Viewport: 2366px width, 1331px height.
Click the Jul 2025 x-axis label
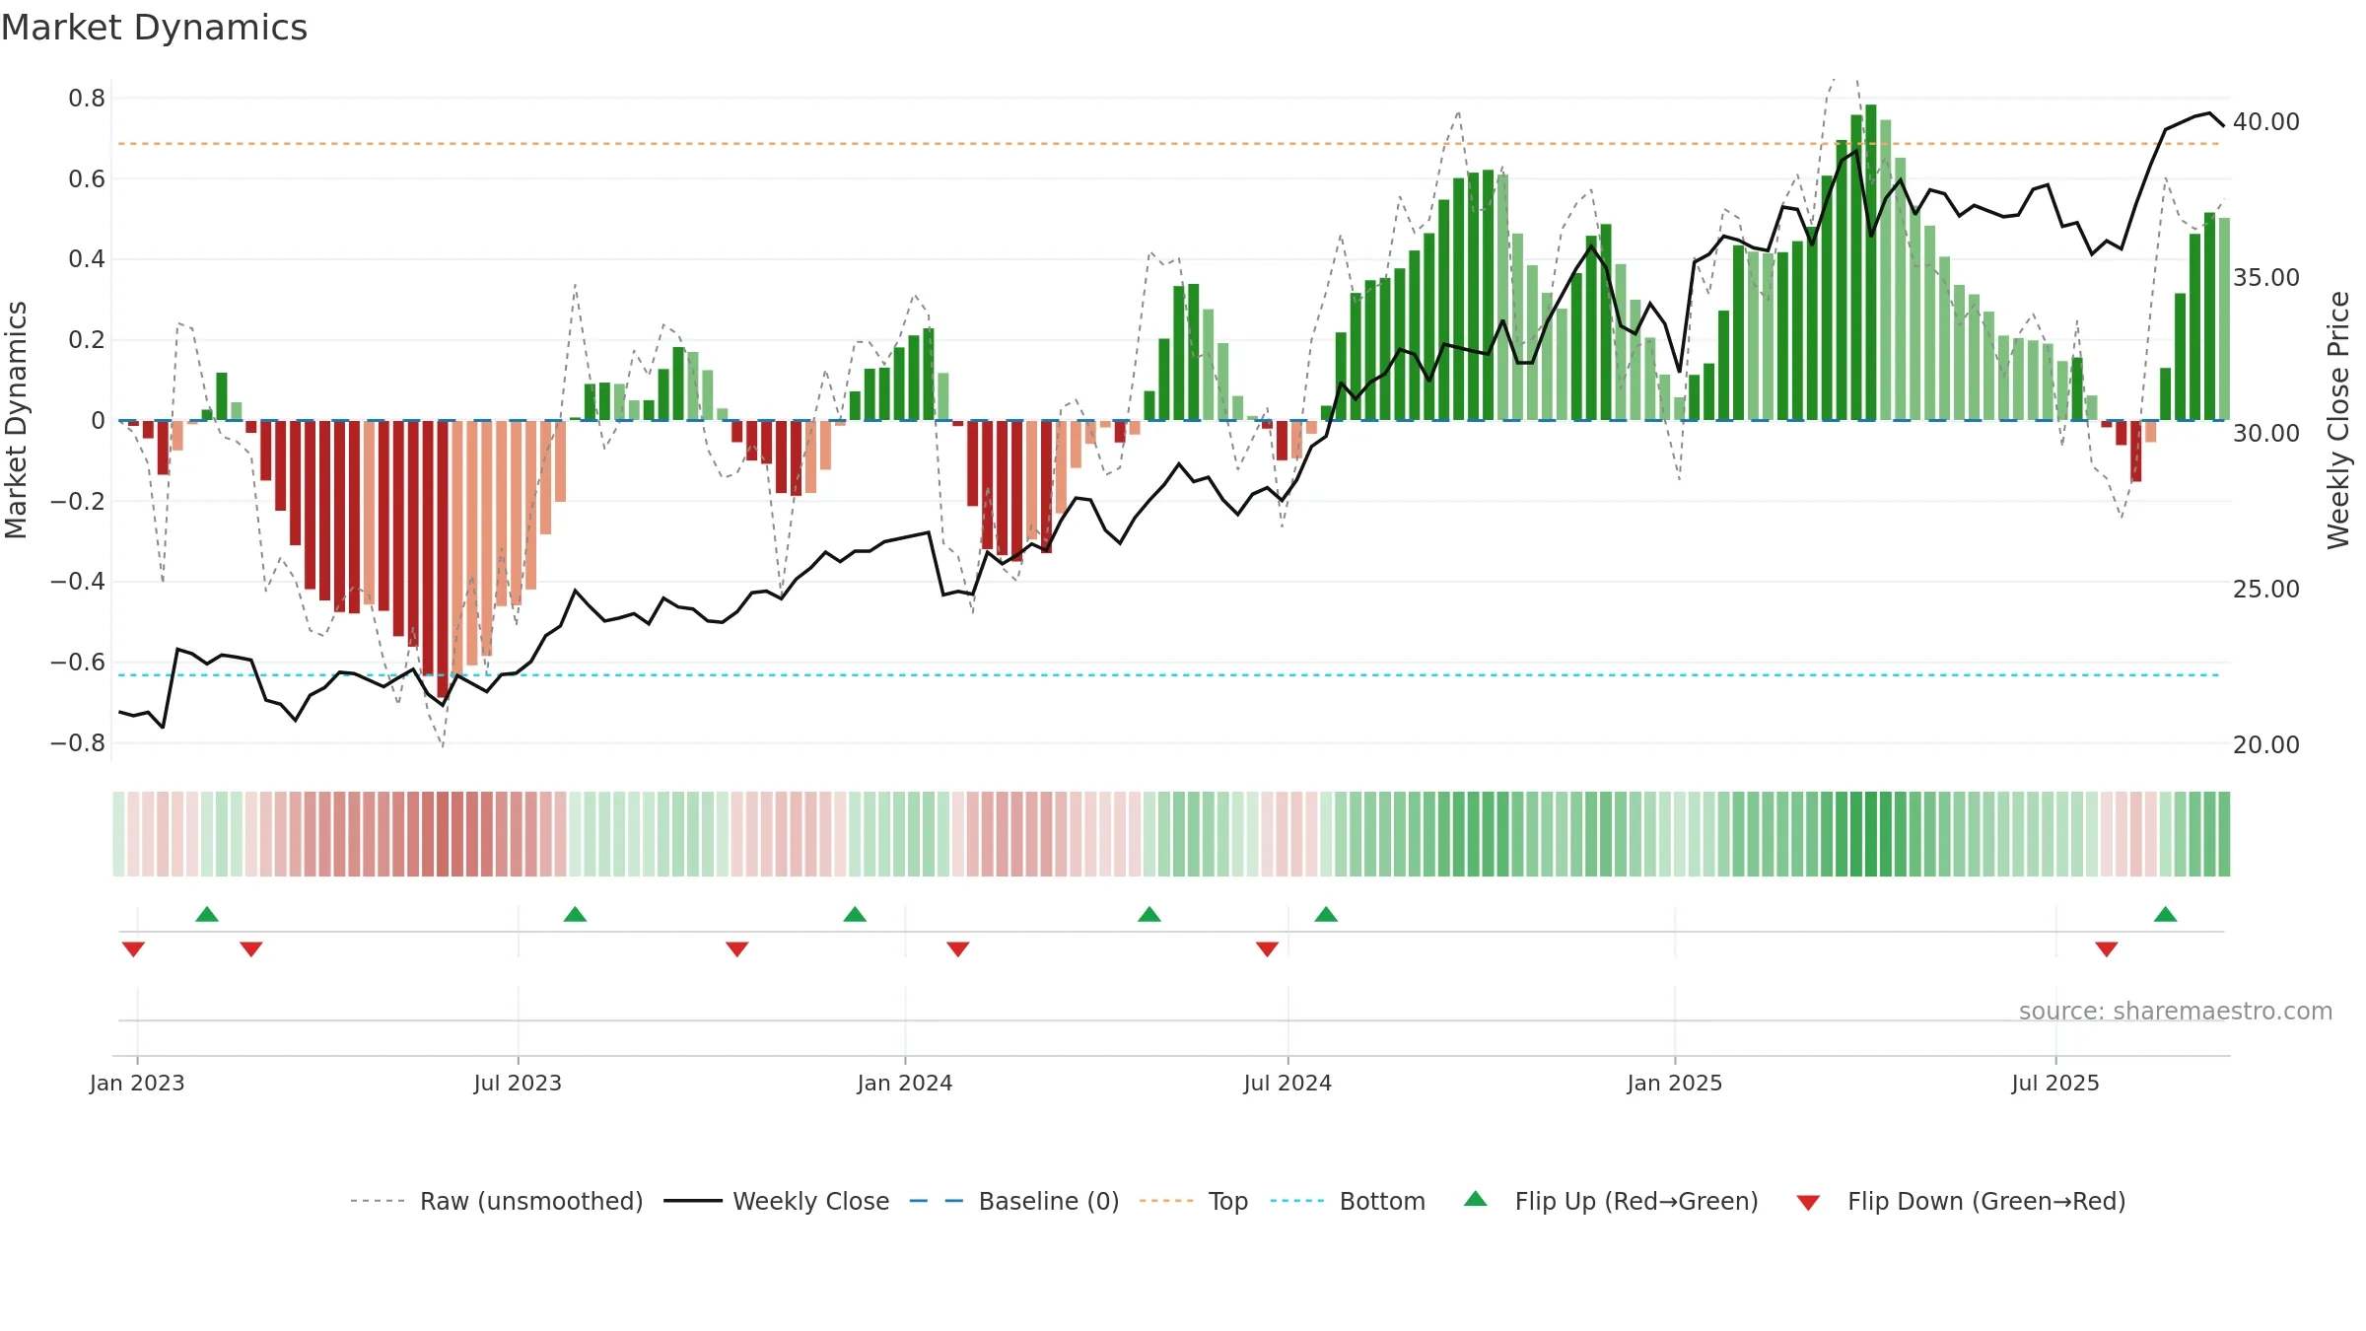[x=2055, y=1083]
